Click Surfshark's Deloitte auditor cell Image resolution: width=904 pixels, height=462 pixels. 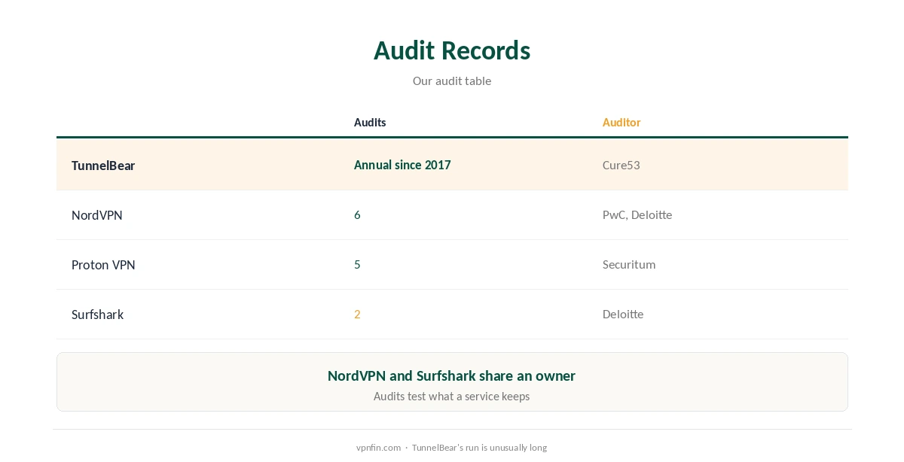pos(623,315)
